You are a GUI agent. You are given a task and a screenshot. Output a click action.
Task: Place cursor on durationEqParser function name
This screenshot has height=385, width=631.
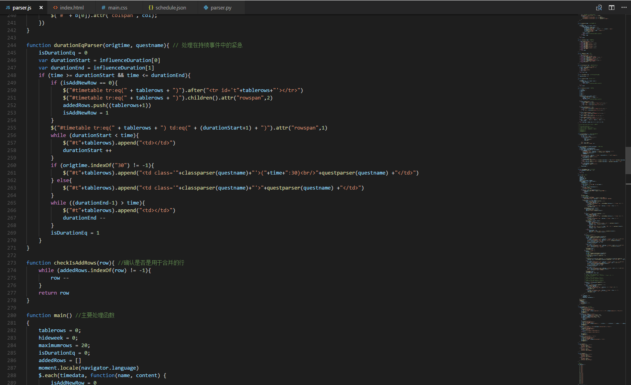78,45
